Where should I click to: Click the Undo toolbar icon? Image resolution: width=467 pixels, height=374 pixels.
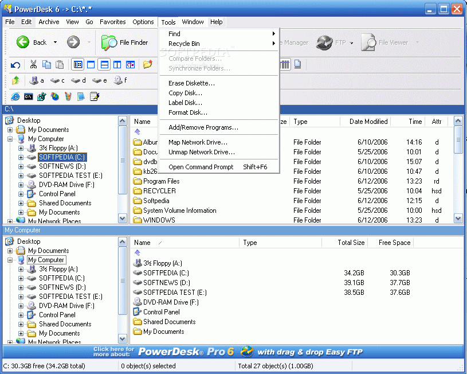15,64
